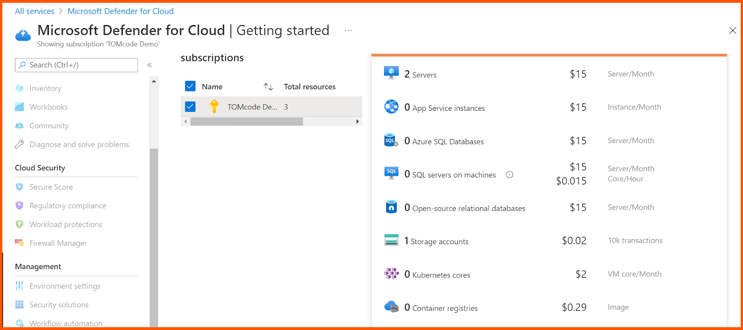743x330 pixels.
Task: Open Workbooks in the sidebar
Action: (48, 107)
